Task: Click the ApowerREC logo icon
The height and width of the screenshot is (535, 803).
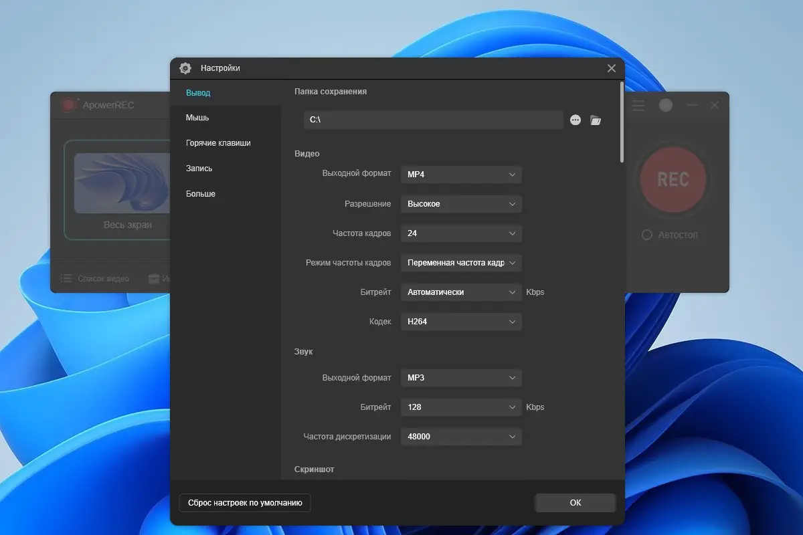Action: [68, 105]
